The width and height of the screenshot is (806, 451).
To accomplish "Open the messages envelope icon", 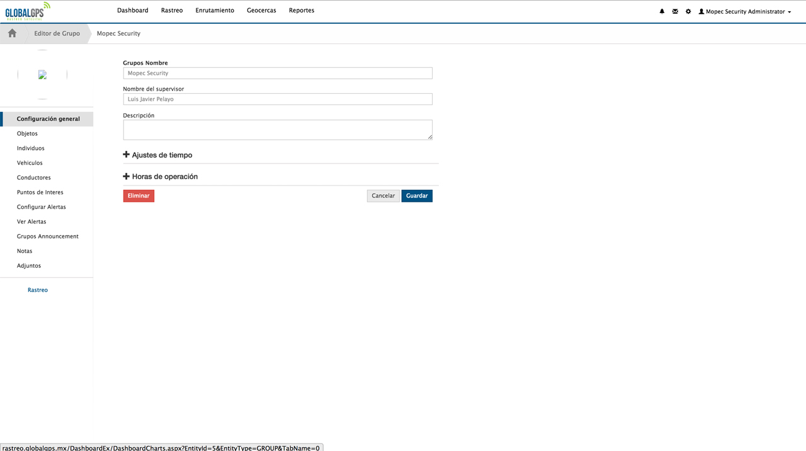I will click(675, 11).
